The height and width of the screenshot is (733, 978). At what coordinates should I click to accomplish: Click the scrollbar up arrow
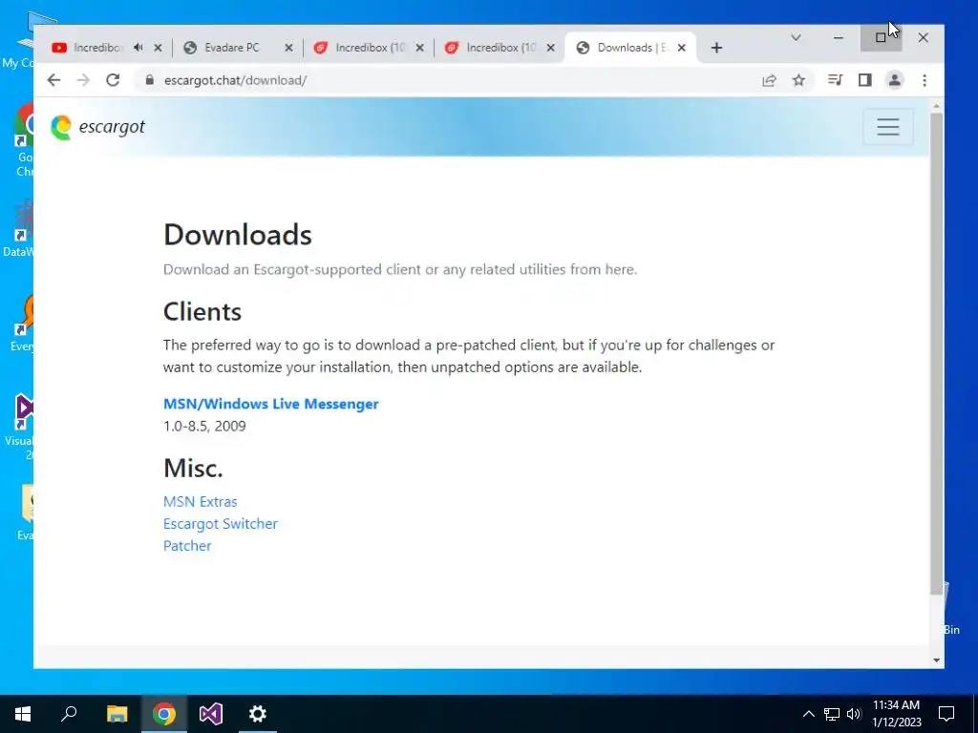click(x=936, y=106)
